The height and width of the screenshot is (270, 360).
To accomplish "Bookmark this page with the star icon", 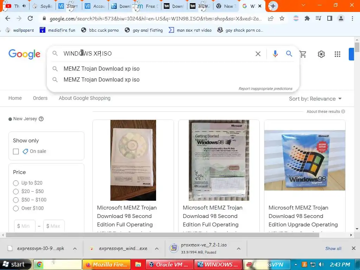I will [282, 19].
